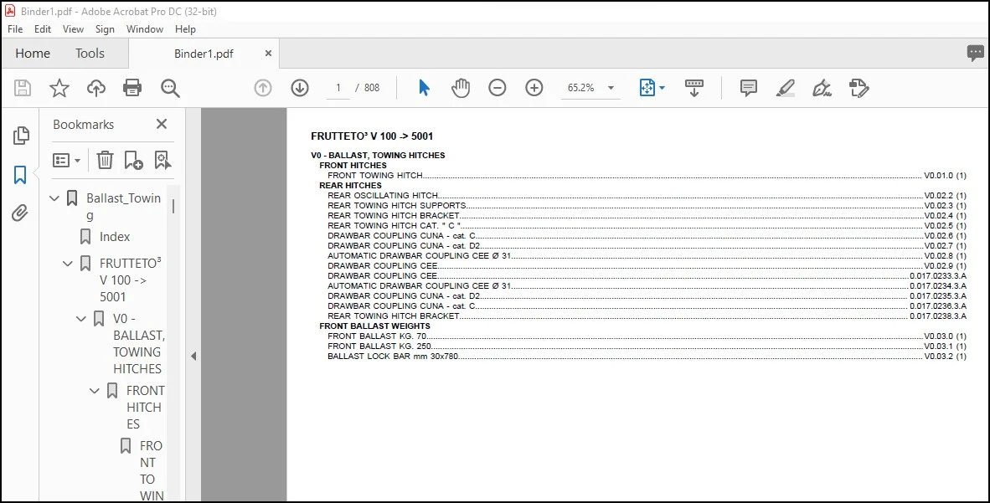Click REAR OSCILLATING HITCH entry
990x503 pixels.
tap(647, 196)
